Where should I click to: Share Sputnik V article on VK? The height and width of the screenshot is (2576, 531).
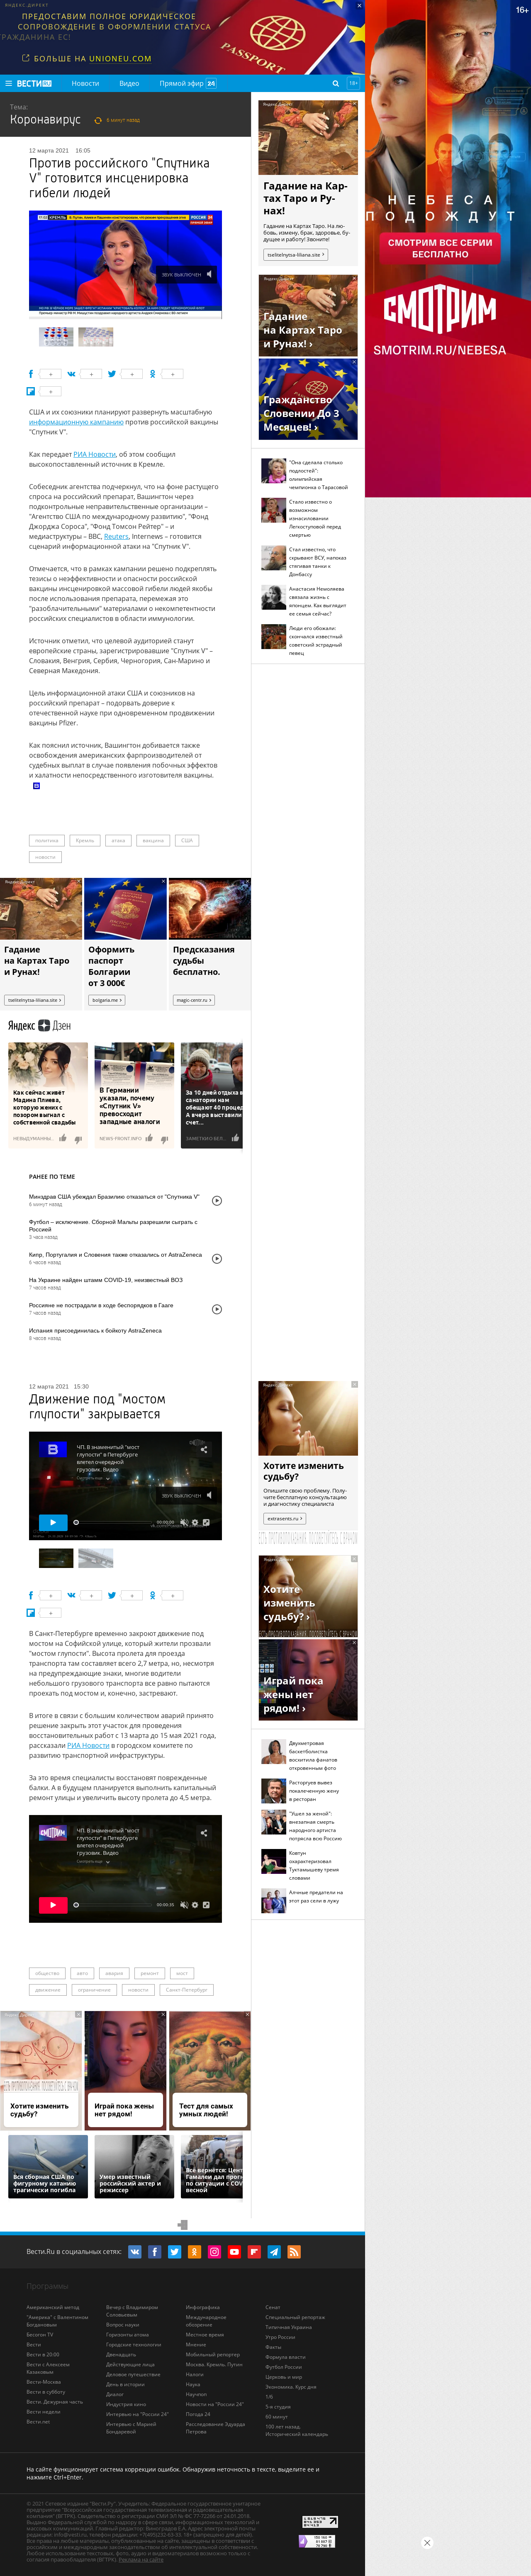point(71,374)
